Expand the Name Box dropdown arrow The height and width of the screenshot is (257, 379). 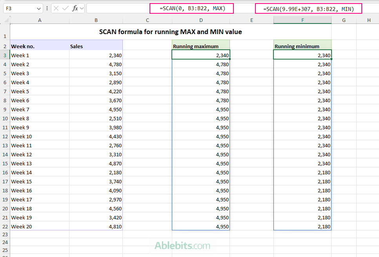[x=39, y=9]
